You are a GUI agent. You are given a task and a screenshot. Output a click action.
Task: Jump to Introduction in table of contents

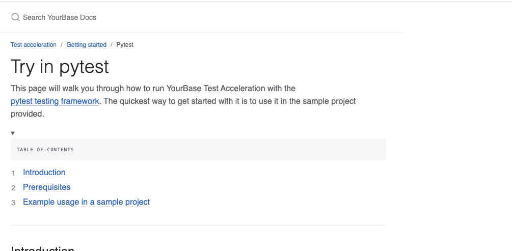[x=44, y=173]
